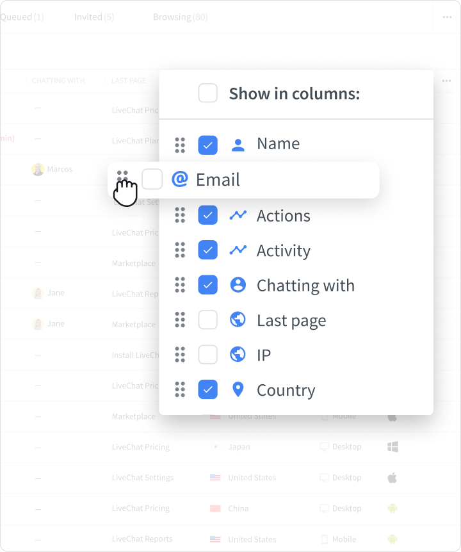Uncheck the Name column checkbox

(x=207, y=143)
